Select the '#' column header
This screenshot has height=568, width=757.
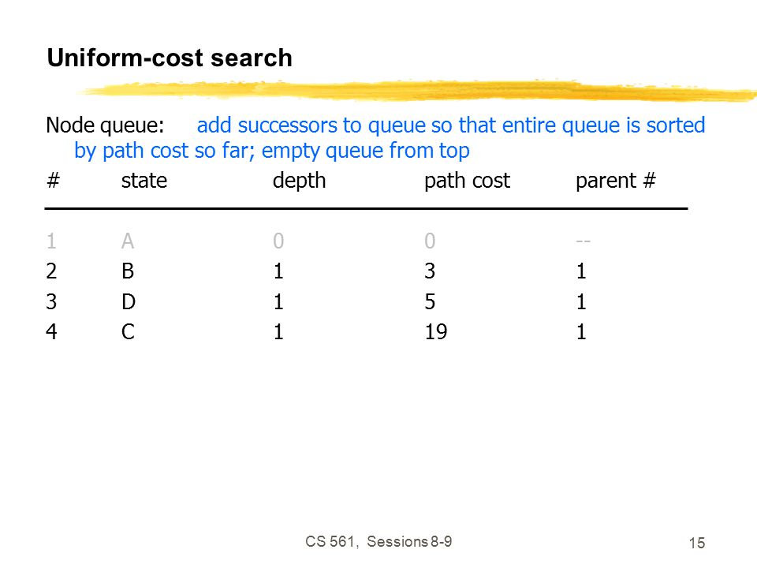click(53, 181)
